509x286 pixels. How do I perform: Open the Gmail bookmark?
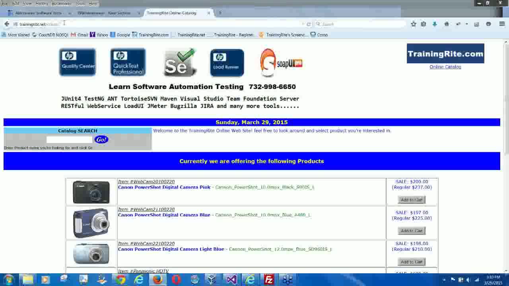click(80, 35)
